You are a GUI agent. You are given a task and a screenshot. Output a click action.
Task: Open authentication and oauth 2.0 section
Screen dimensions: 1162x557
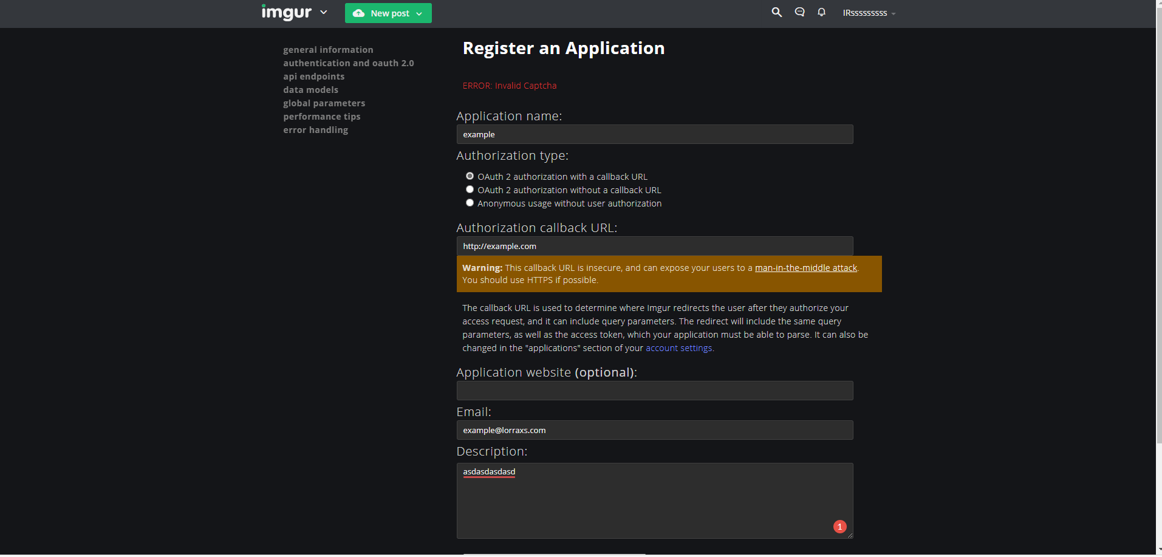(x=348, y=63)
